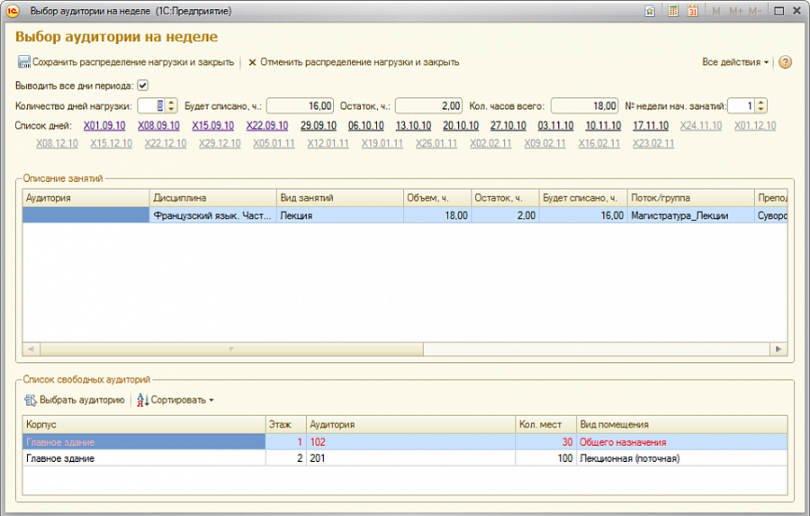Click the 'Кол. мест' column header
Image resolution: width=810 pixels, height=516 pixels.
tap(545, 424)
